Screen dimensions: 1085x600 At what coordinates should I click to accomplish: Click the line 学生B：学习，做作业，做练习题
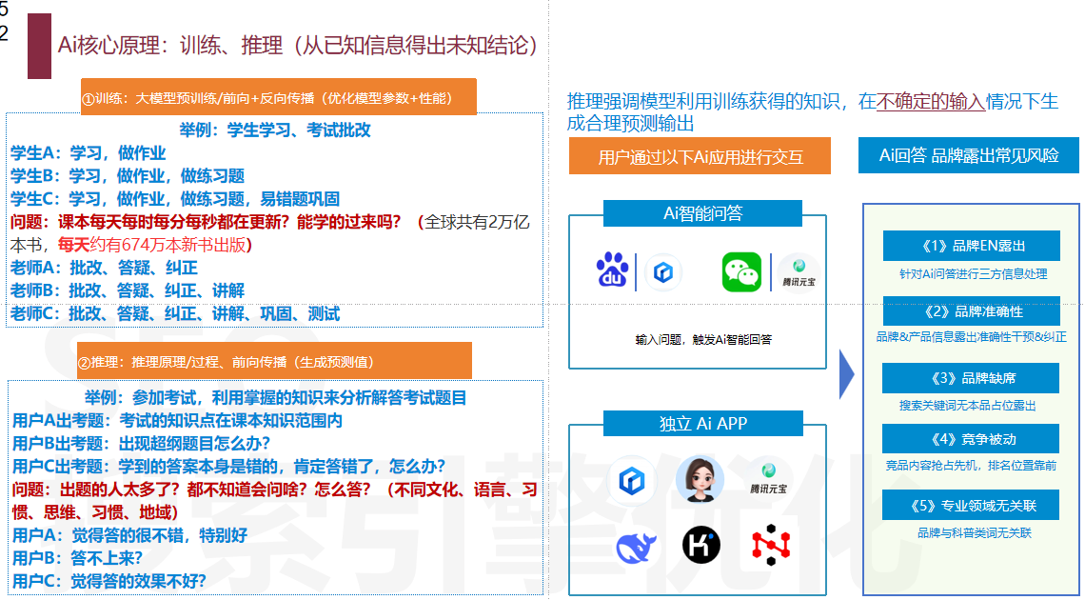point(128,176)
